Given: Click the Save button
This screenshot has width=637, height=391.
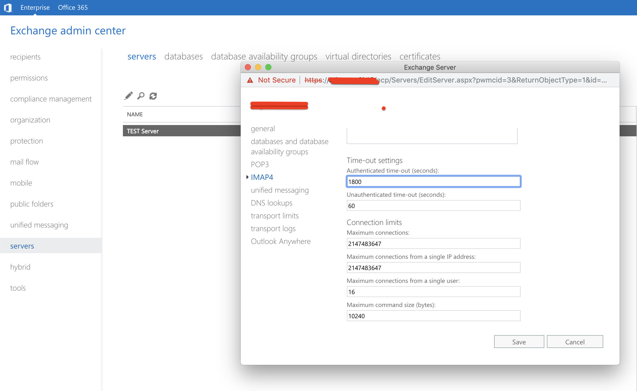Looking at the screenshot, I should tap(519, 342).
